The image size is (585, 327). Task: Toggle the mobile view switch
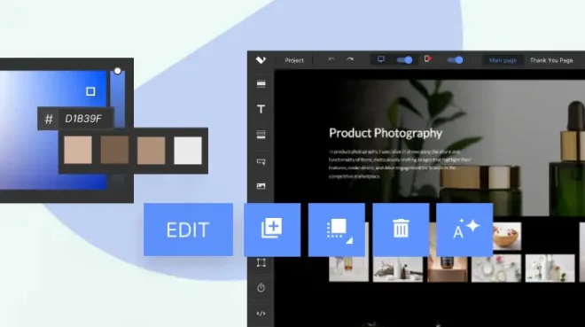point(455,60)
